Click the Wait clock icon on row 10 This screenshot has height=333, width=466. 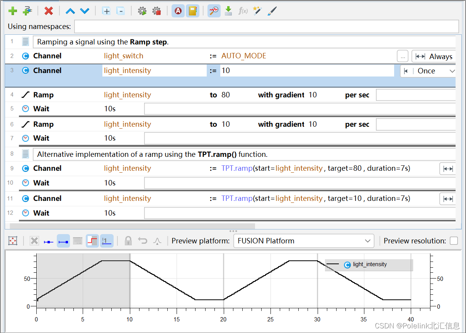click(26, 183)
